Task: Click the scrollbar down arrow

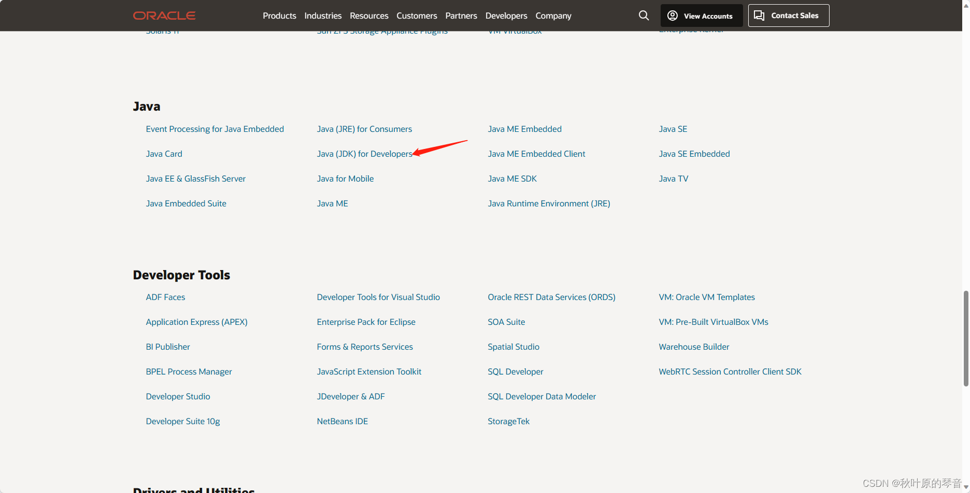Action: tap(966, 487)
